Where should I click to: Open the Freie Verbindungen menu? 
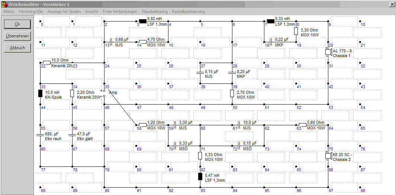coord(120,11)
